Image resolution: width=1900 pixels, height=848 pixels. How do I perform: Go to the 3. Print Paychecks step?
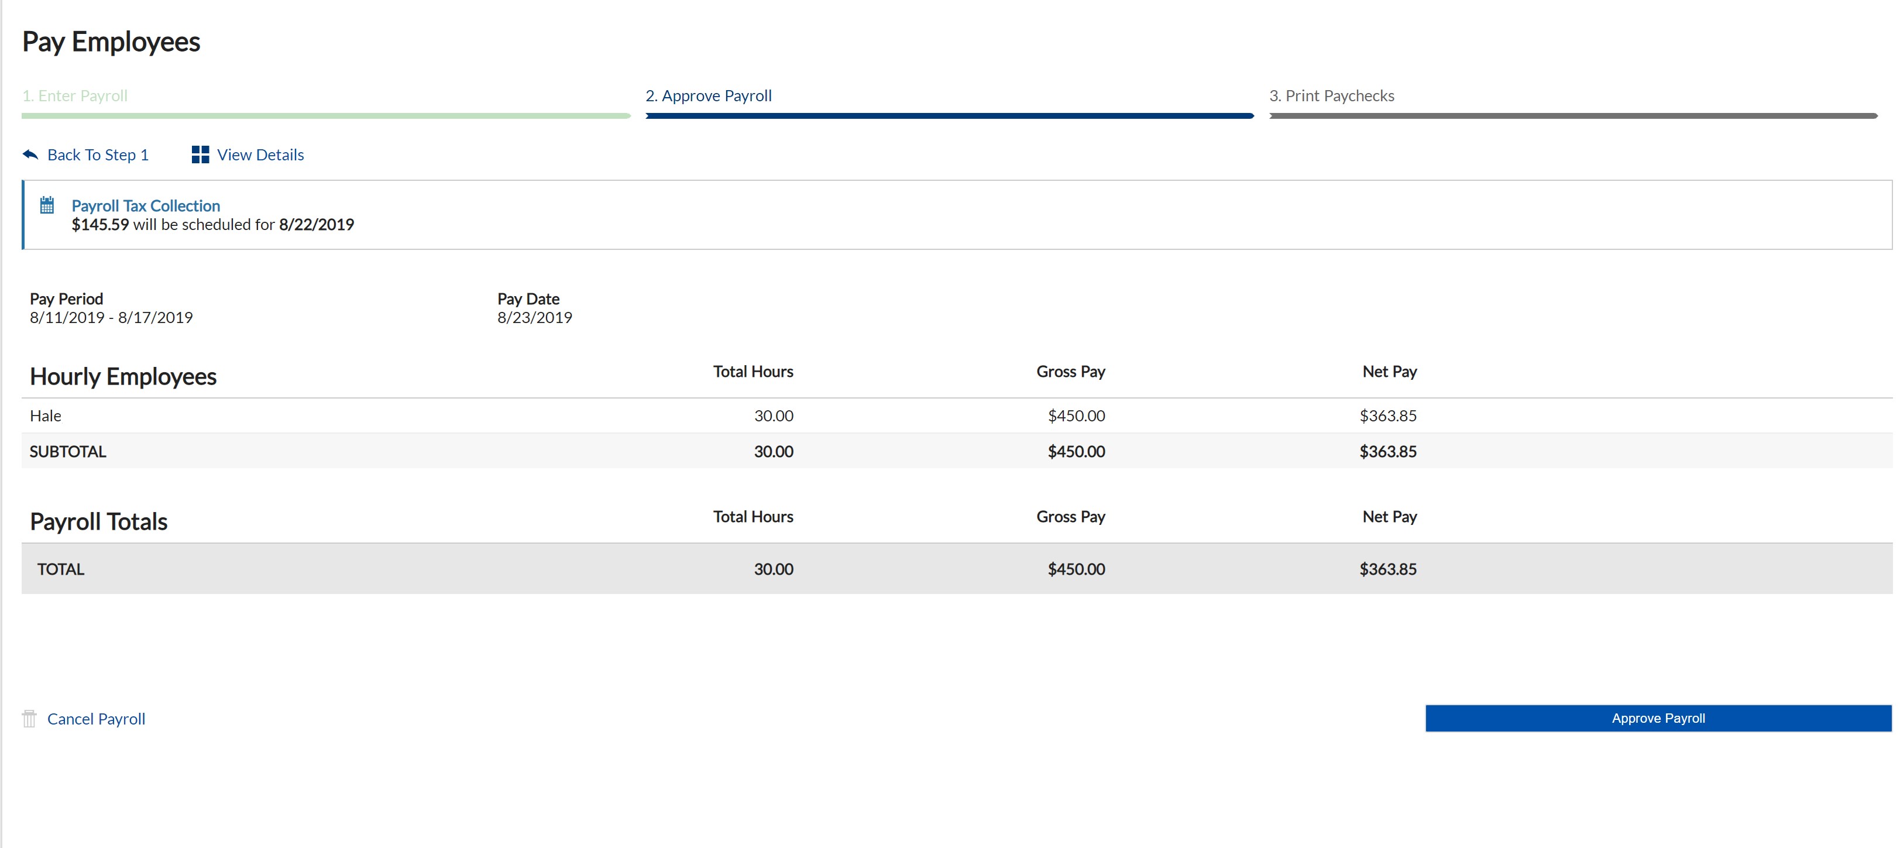[1331, 96]
